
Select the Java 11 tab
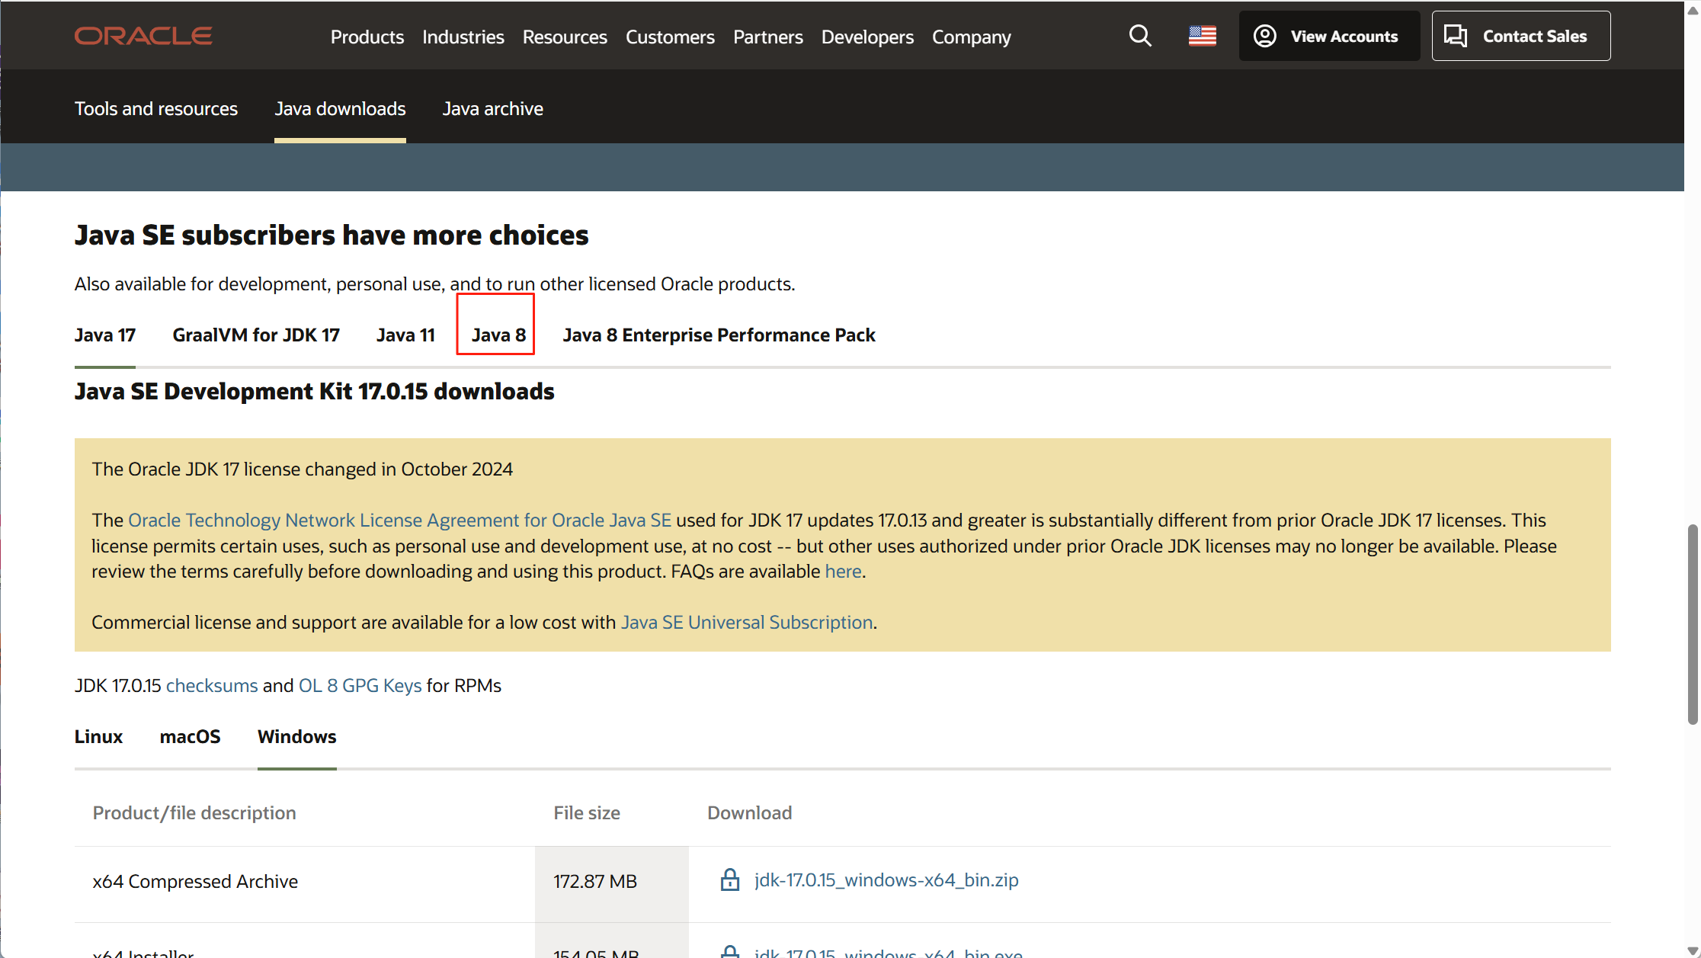point(405,335)
